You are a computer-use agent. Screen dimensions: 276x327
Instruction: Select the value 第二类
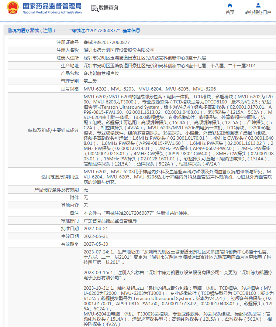[90, 81]
